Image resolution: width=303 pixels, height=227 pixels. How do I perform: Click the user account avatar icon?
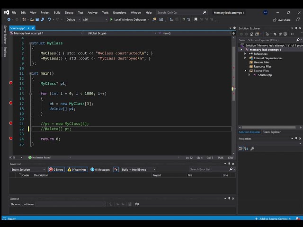[x=265, y=13]
